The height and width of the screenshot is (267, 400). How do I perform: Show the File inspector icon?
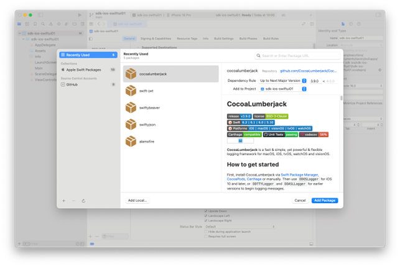point(343,24)
